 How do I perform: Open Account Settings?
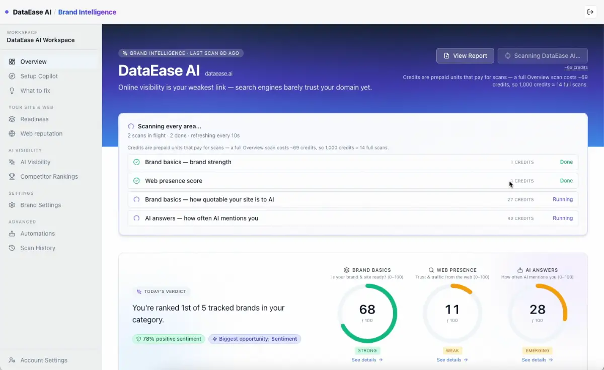click(50, 360)
